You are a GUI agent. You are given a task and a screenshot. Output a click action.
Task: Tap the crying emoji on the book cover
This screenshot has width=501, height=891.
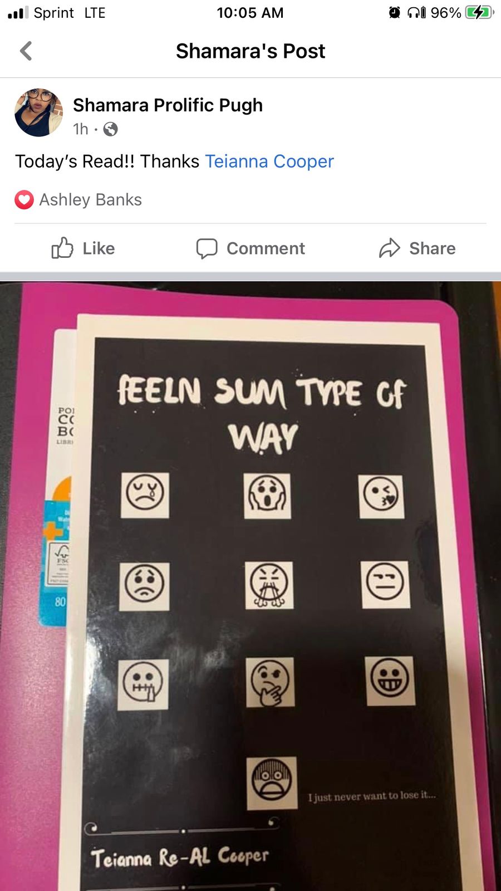[145, 495]
